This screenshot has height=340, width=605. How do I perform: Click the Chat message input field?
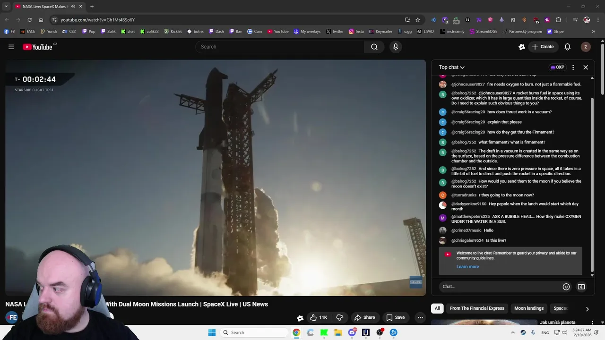(501, 287)
